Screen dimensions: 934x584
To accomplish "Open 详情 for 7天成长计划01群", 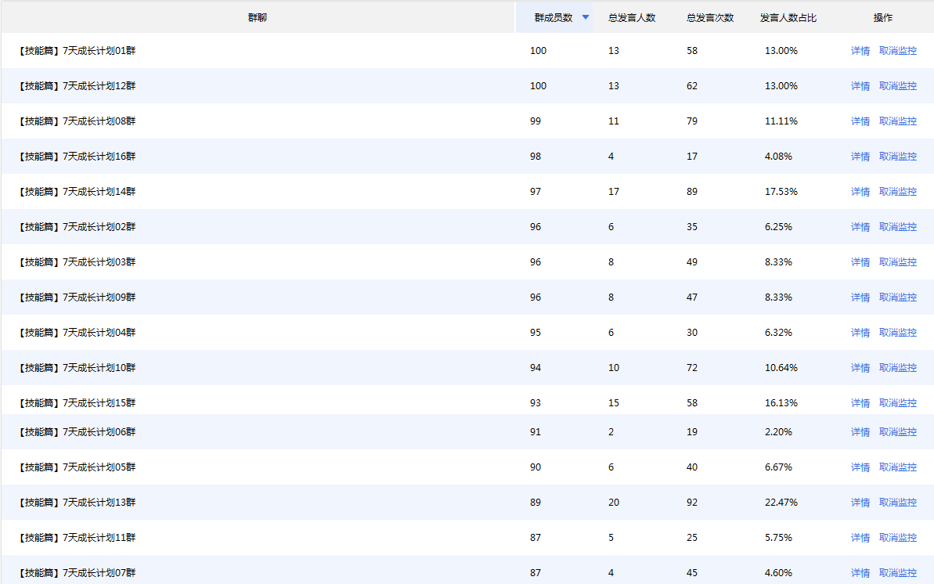I will coord(860,51).
